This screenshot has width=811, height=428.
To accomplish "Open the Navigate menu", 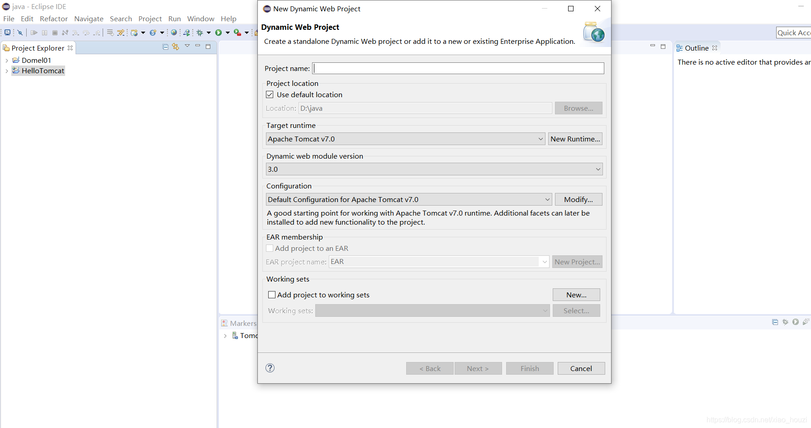I will [89, 19].
